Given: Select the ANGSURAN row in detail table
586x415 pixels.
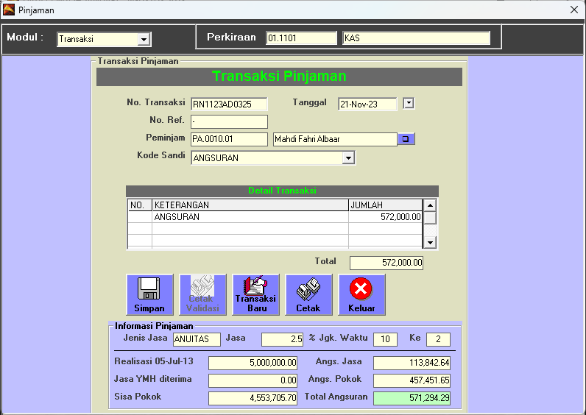Looking at the screenshot, I should [250, 217].
